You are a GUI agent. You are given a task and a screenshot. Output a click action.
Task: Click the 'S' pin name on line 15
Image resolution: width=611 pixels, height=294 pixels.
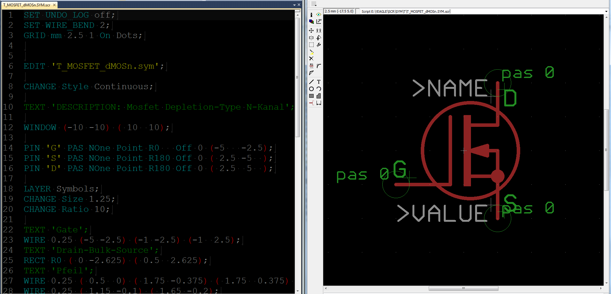(x=53, y=158)
